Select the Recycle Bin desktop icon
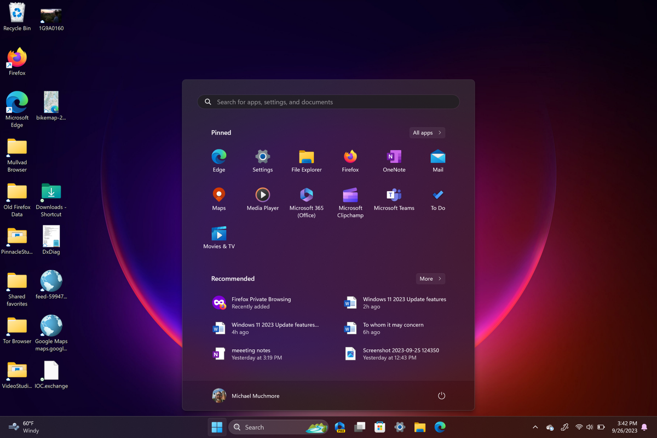The width and height of the screenshot is (657, 438). tap(17, 16)
